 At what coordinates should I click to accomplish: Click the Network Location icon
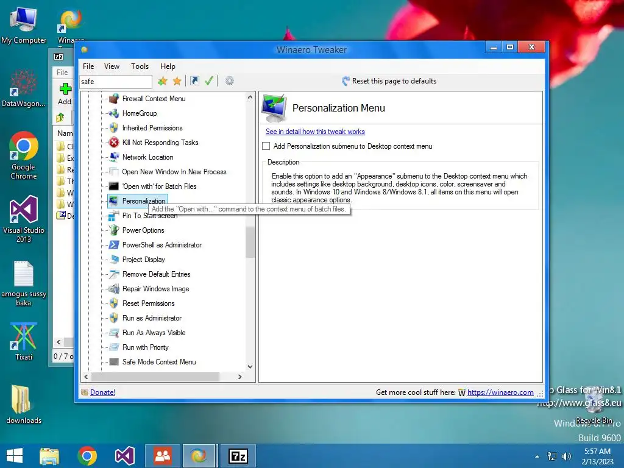[x=114, y=157]
